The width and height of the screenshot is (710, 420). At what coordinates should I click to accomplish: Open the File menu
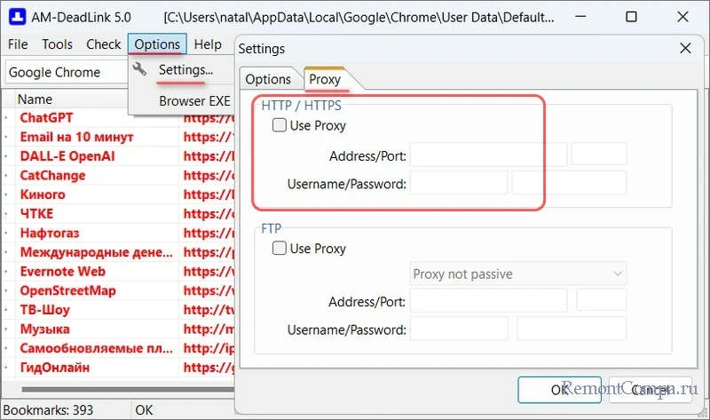[x=18, y=44]
